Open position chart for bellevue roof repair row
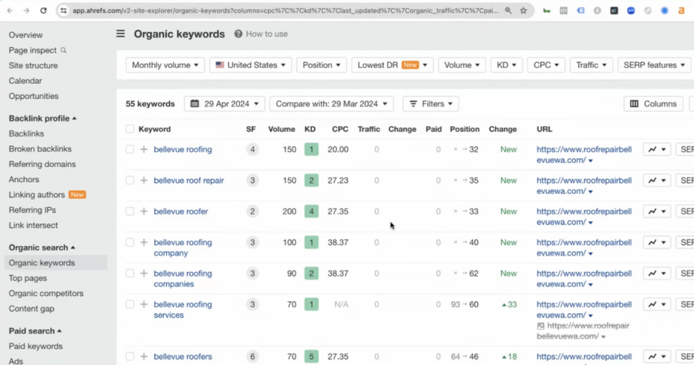The height and width of the screenshot is (365, 694). point(657,180)
